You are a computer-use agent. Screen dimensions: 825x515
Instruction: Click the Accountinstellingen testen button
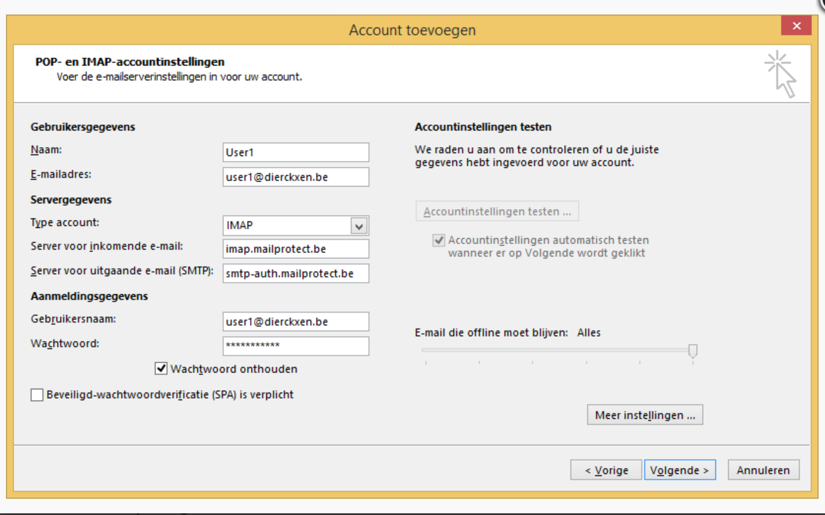[497, 210]
